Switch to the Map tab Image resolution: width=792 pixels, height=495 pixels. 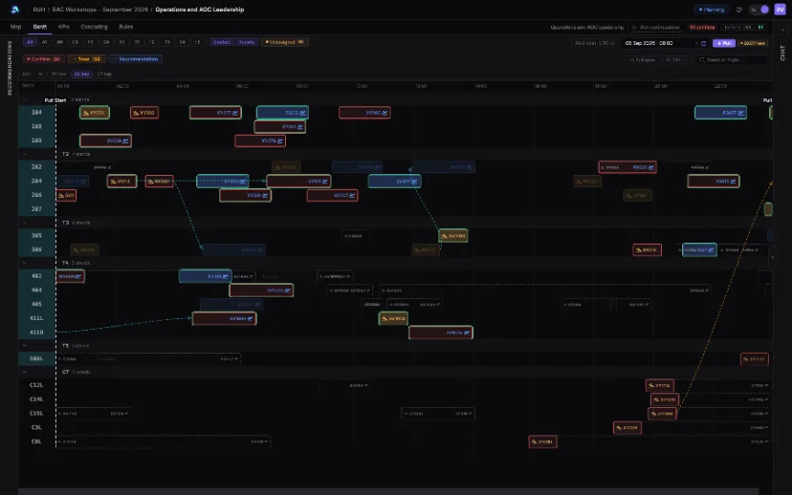[x=15, y=27]
